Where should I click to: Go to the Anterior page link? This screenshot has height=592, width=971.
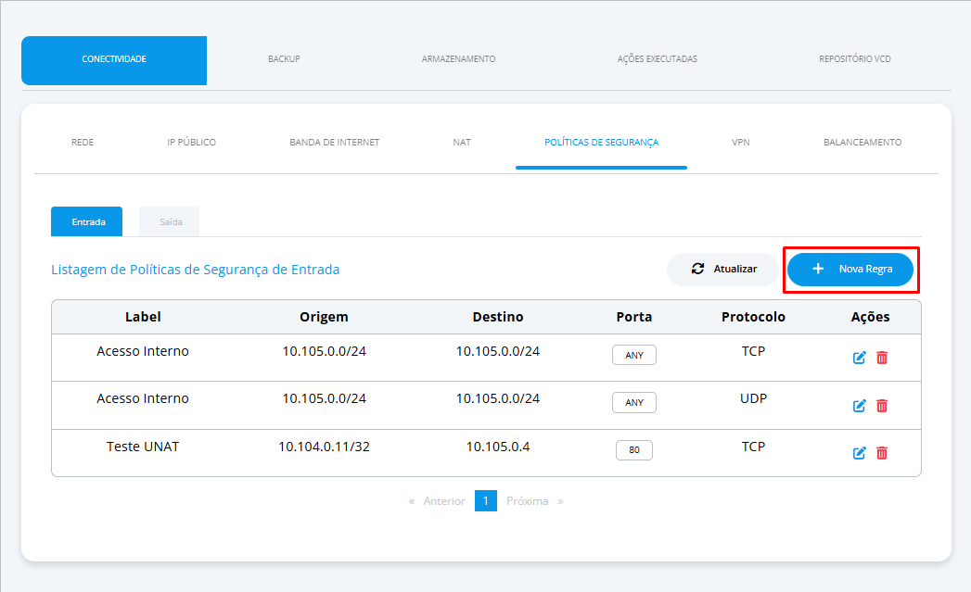pos(444,501)
